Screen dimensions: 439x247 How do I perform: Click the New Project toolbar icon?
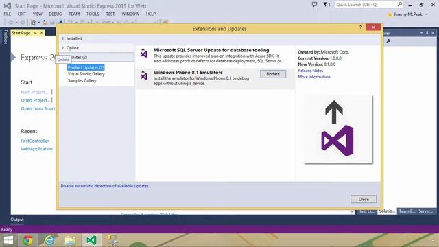pos(33,22)
